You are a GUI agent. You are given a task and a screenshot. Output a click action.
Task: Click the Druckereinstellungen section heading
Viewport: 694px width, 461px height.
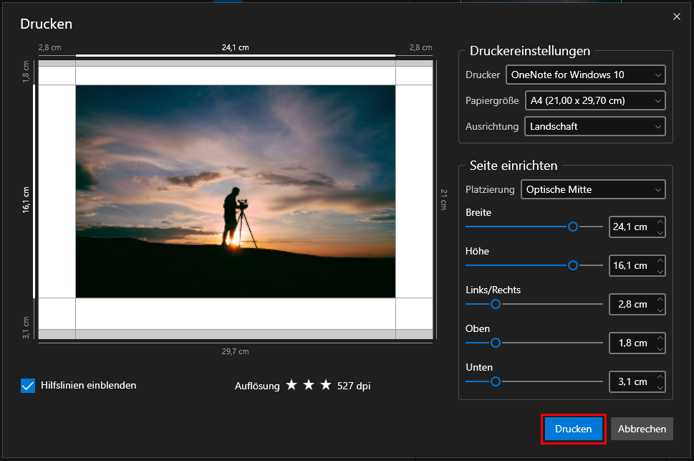(530, 50)
